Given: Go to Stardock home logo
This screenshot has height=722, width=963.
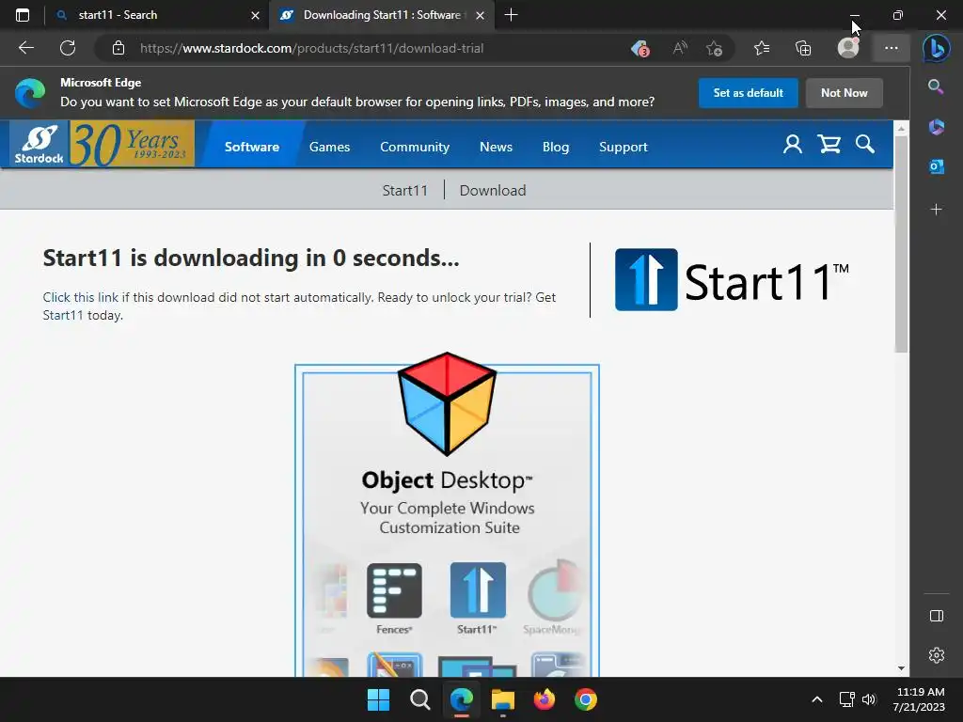Looking at the screenshot, I should (x=39, y=144).
